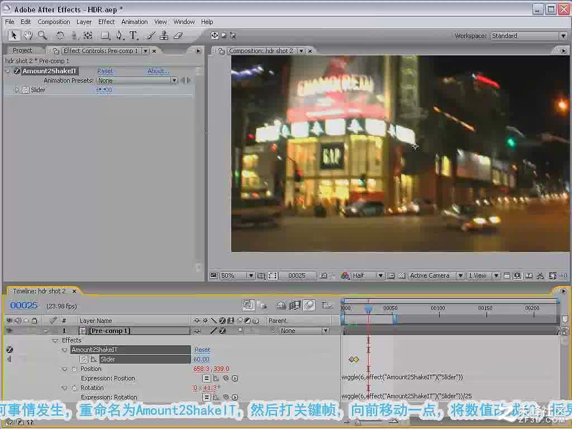572x429 pixels.
Task: Select the Clone Stamp tool
Action: tap(164, 35)
